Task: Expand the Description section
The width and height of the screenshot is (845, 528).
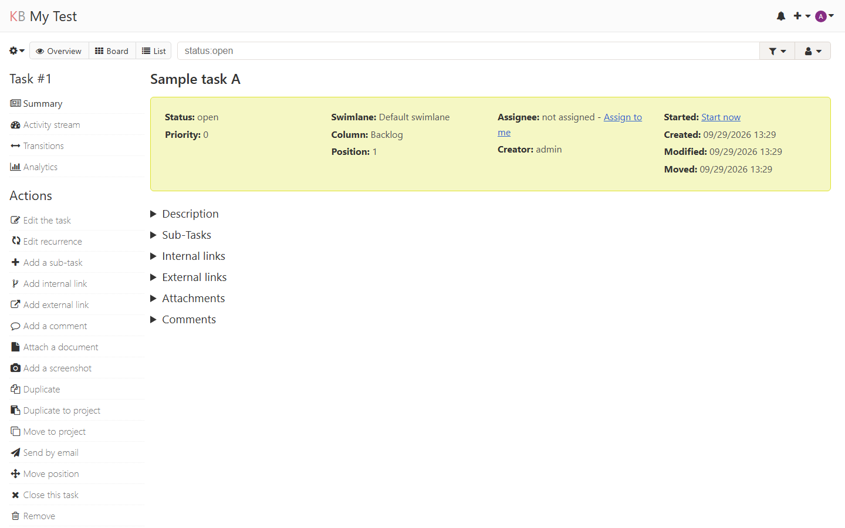Action: tap(184, 214)
